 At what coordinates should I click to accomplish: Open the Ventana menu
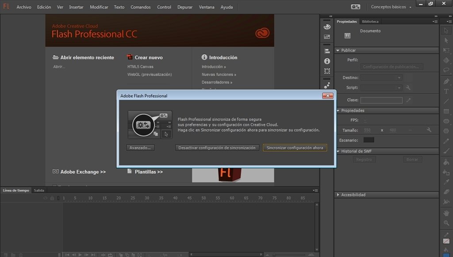[x=207, y=7]
